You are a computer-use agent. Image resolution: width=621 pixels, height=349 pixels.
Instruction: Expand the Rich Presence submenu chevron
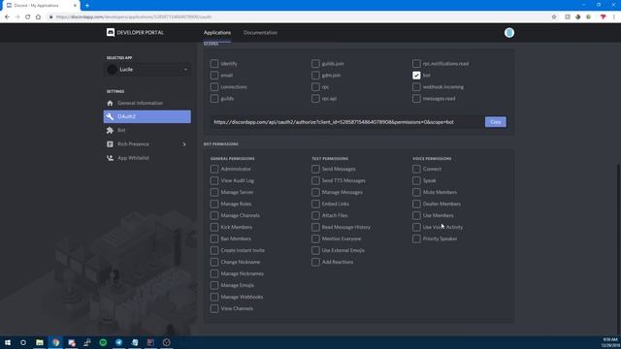pyautogui.click(x=184, y=144)
